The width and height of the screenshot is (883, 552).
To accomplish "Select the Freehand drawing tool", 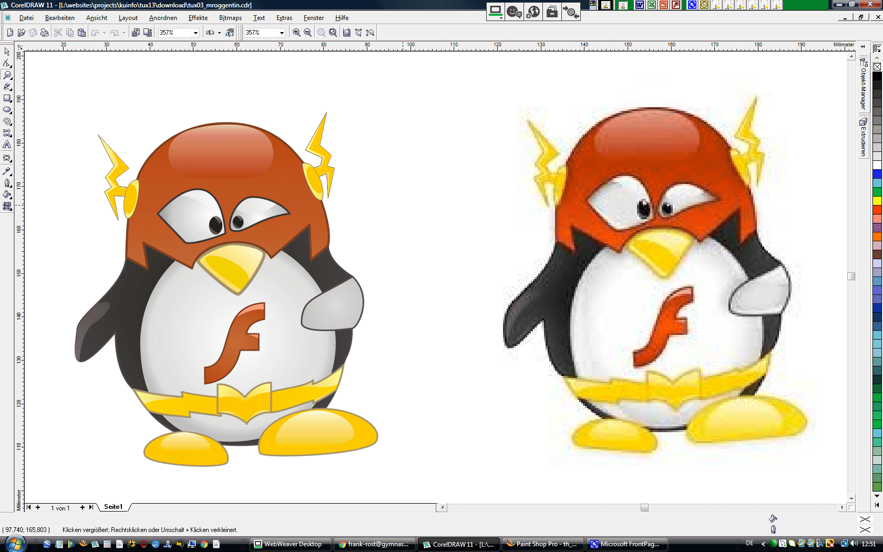I will [7, 86].
